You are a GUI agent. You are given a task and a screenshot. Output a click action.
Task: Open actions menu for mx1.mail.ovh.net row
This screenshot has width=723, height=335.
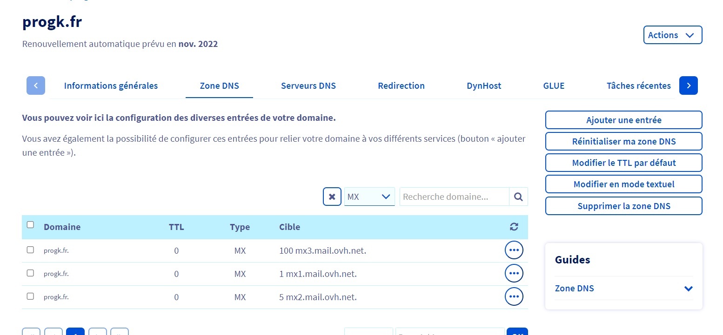514,273
